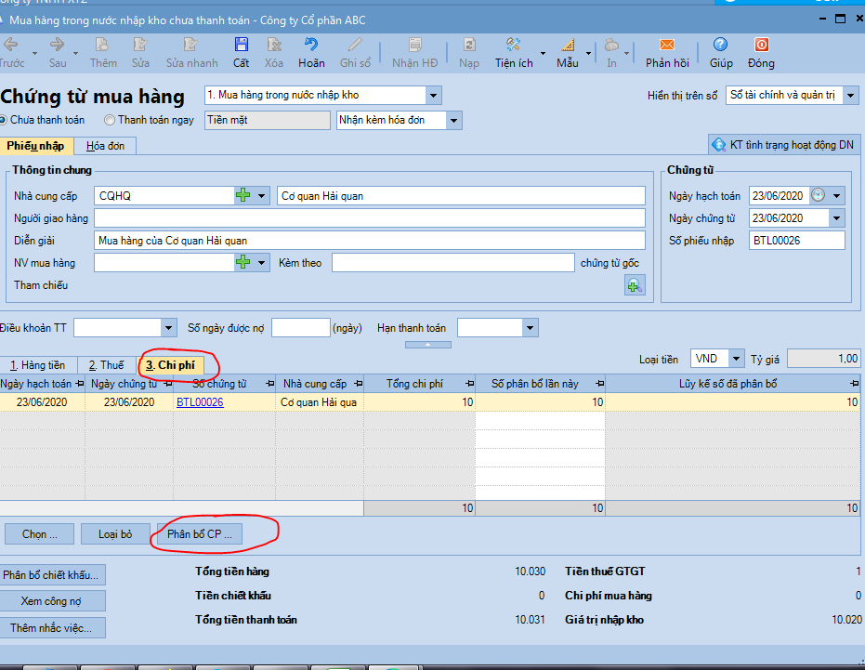Click the Cơ quan Hải quan name field
Image resolution: width=865 pixels, height=670 pixels.
click(x=461, y=196)
